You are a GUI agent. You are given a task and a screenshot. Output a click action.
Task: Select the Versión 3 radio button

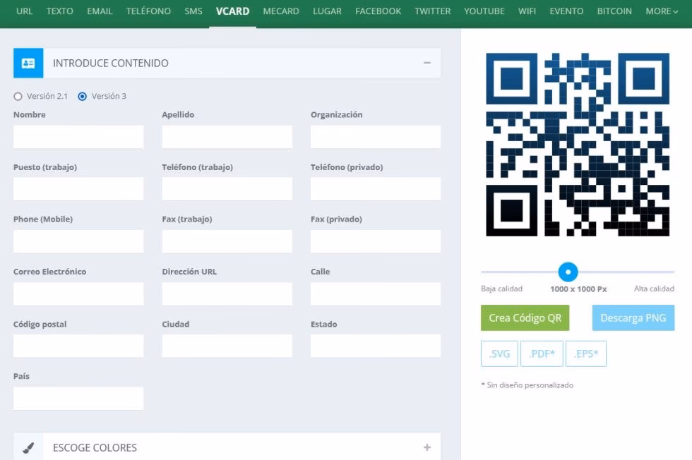pyautogui.click(x=82, y=96)
